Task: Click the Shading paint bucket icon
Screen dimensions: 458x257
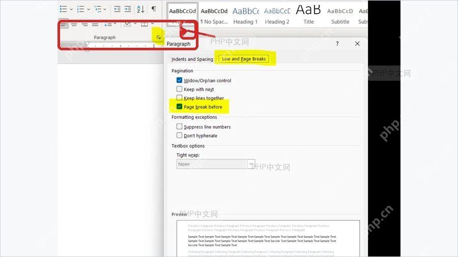Action: [x=127, y=24]
